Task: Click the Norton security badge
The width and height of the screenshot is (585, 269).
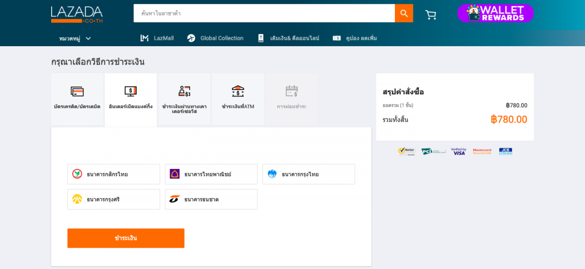Action: 406,151
